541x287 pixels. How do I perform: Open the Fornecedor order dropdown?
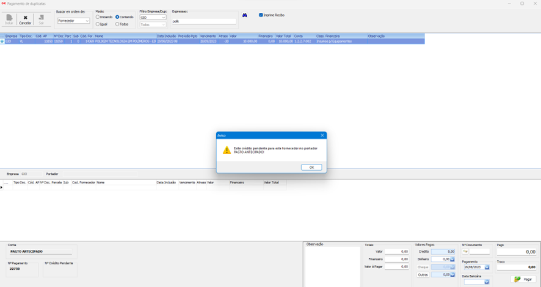(x=87, y=21)
